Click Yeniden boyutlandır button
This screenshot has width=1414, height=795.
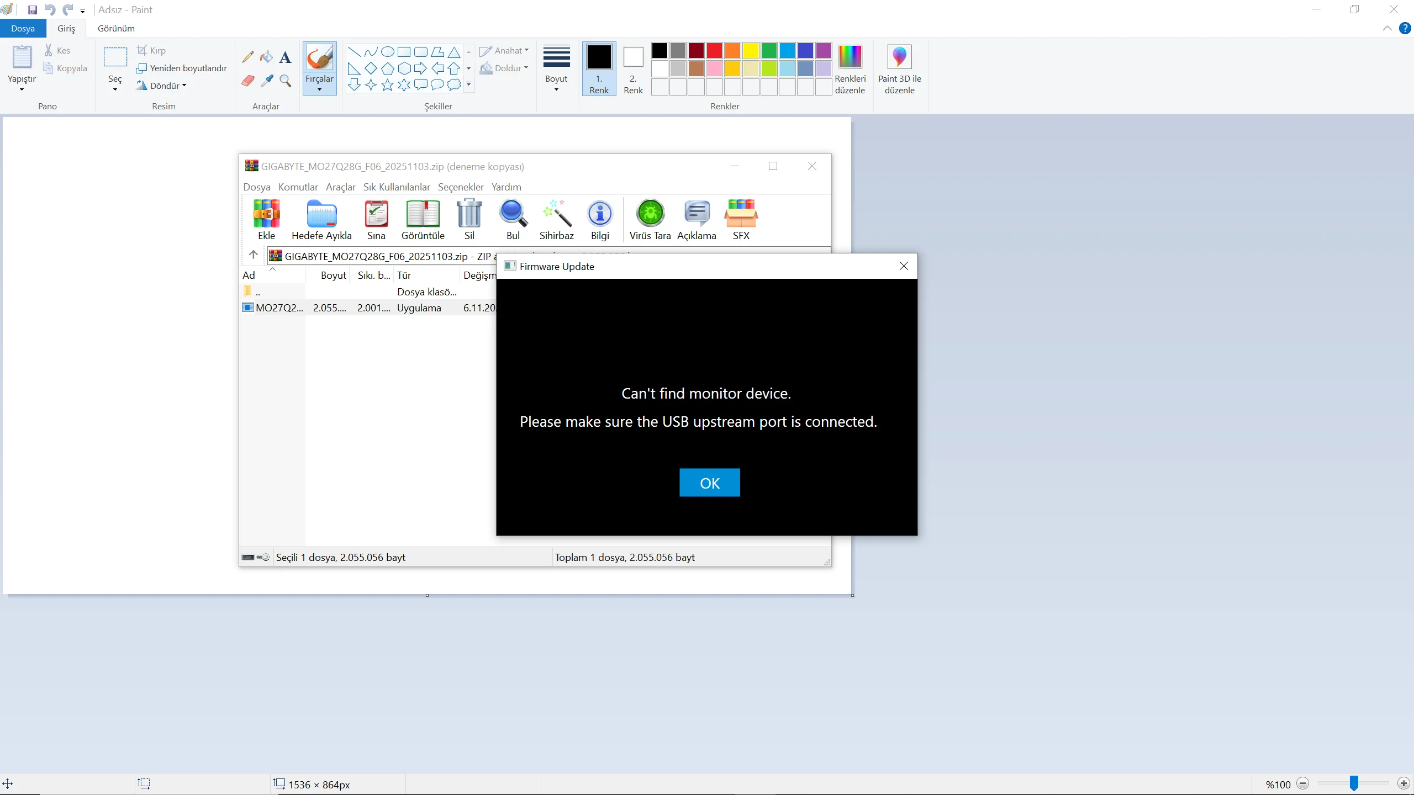point(182,68)
